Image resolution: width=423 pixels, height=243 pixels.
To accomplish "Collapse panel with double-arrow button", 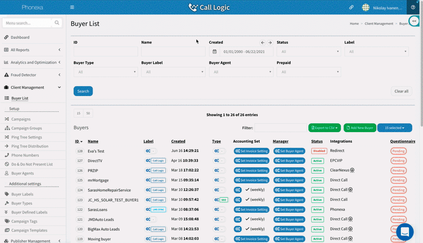I will coord(414,21).
